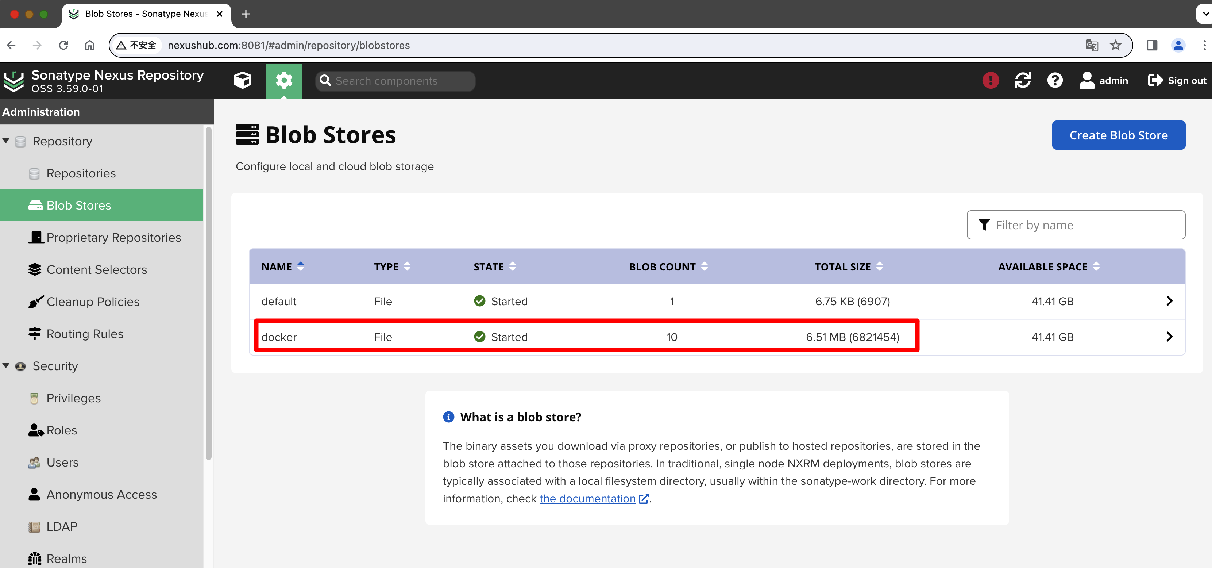
Task: Click the translate page icon
Action: [1092, 45]
